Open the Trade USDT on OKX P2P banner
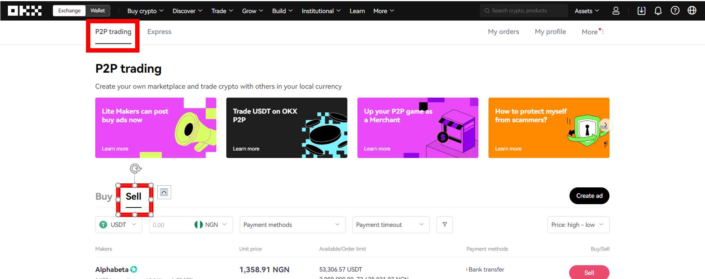The width and height of the screenshot is (705, 279). (x=287, y=128)
